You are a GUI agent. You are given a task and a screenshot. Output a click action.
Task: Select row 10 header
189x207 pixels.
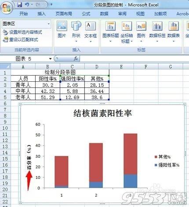pyautogui.click(x=5, y=128)
